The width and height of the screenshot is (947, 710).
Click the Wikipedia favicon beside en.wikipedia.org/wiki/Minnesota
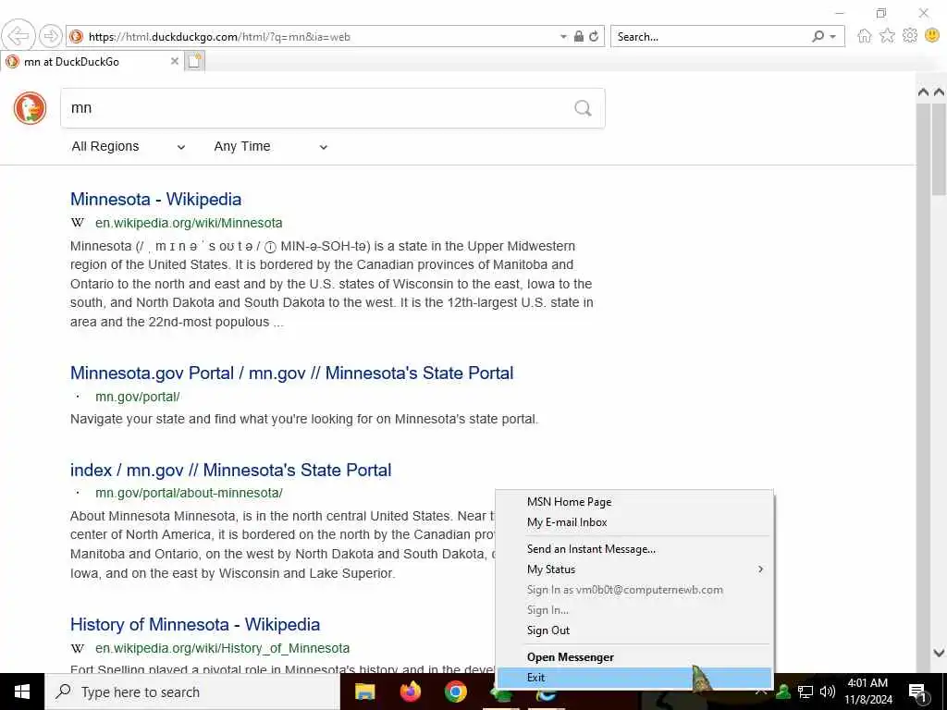tap(78, 223)
